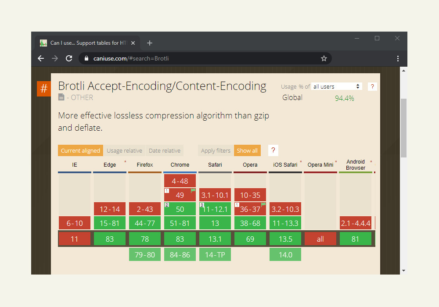
Task: Maximize the browser window
Action: pos(377,38)
